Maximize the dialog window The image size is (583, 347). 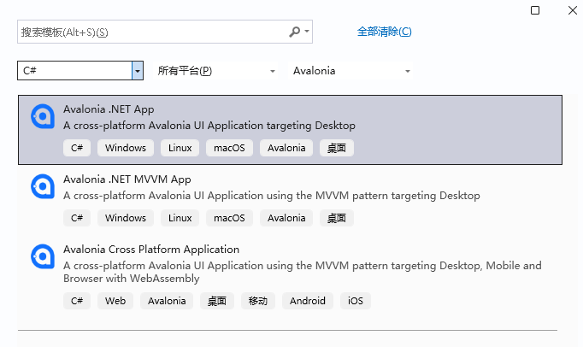tap(535, 10)
